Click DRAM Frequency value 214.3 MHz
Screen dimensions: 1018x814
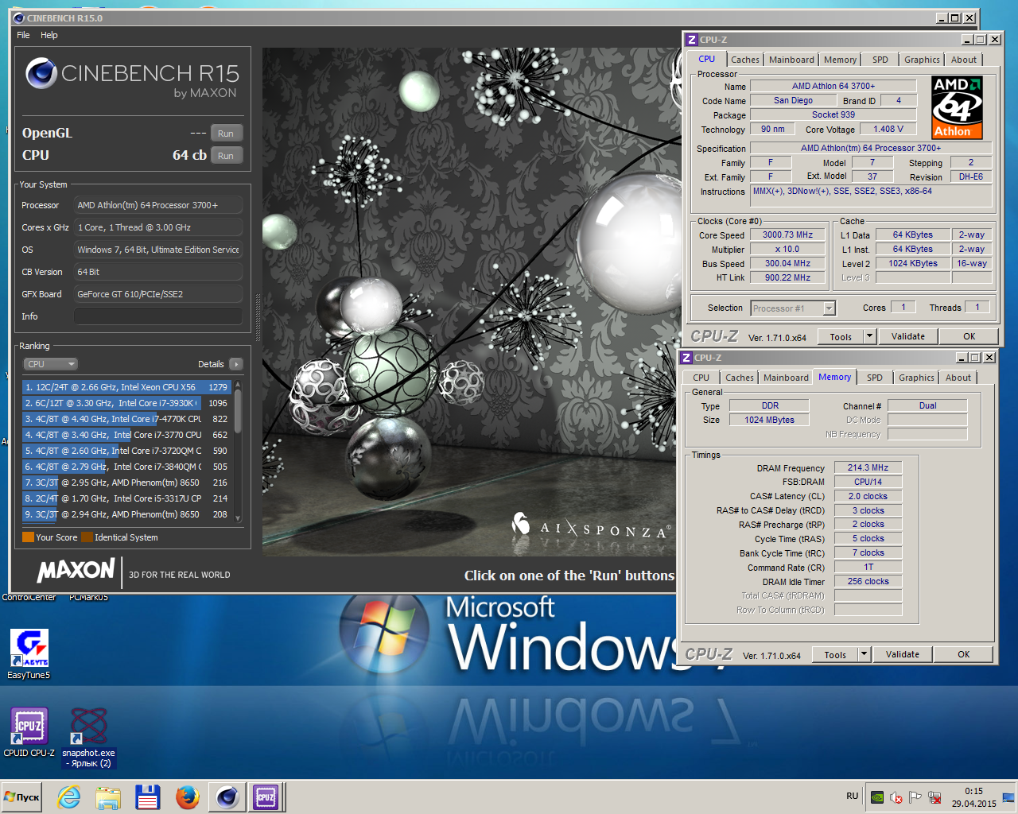(x=868, y=467)
